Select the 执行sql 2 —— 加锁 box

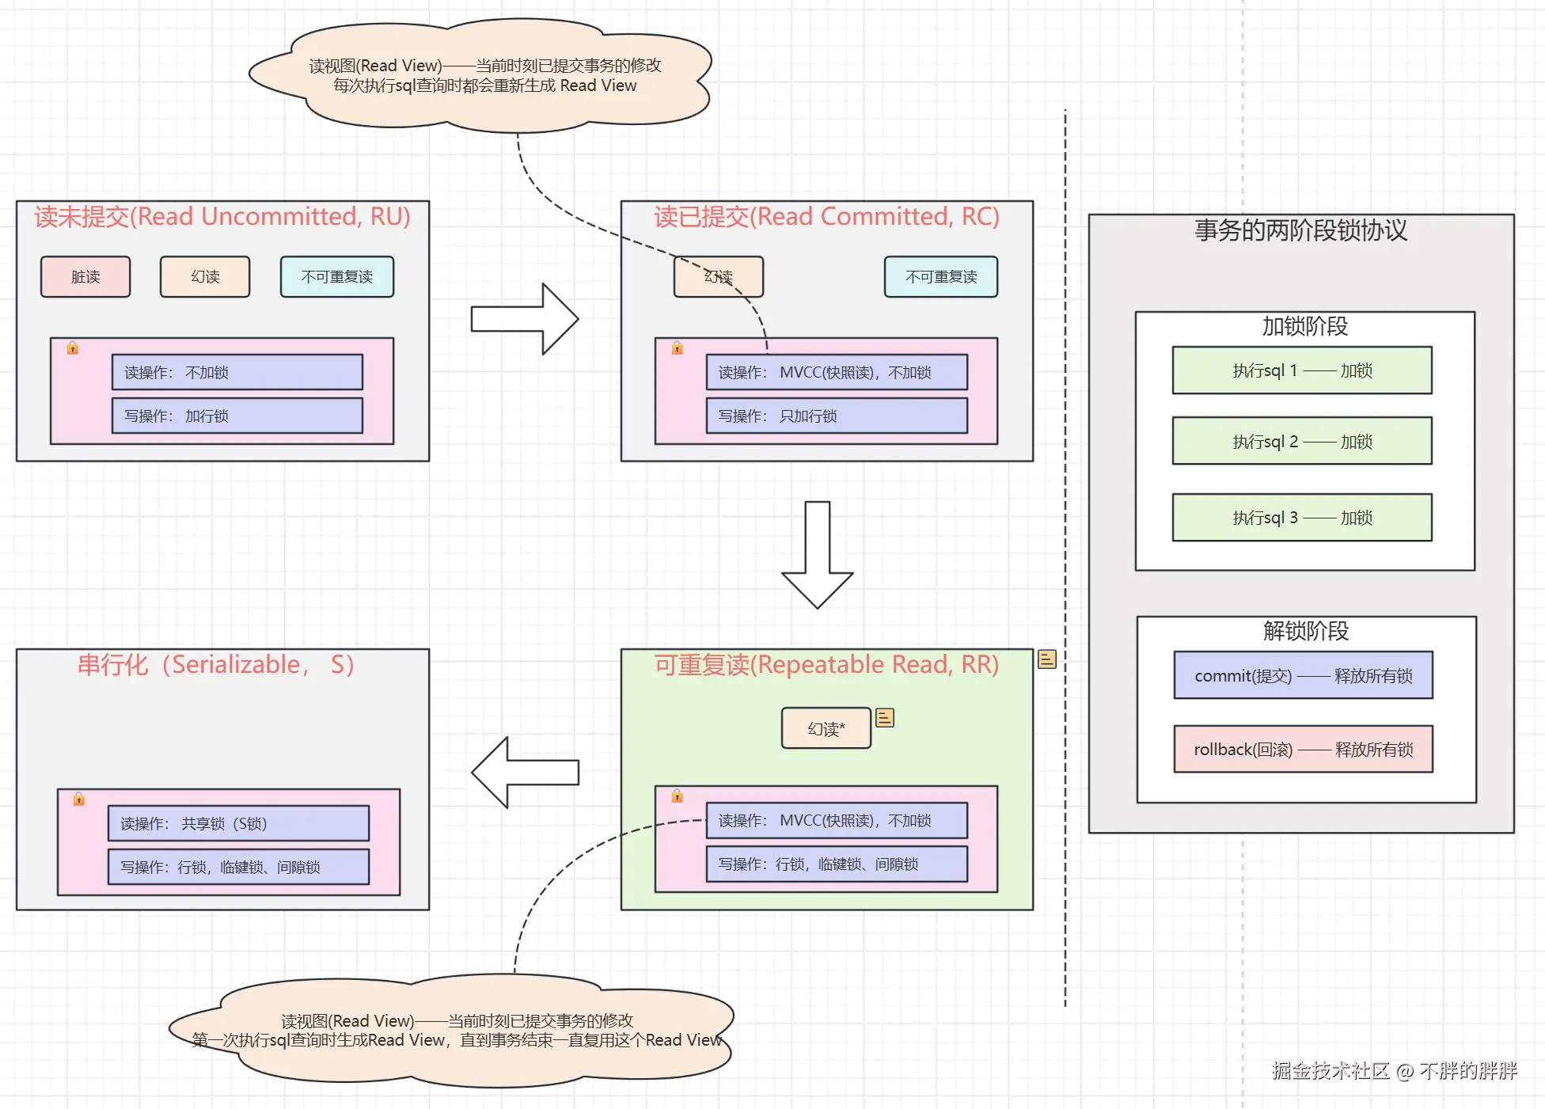(x=1302, y=441)
